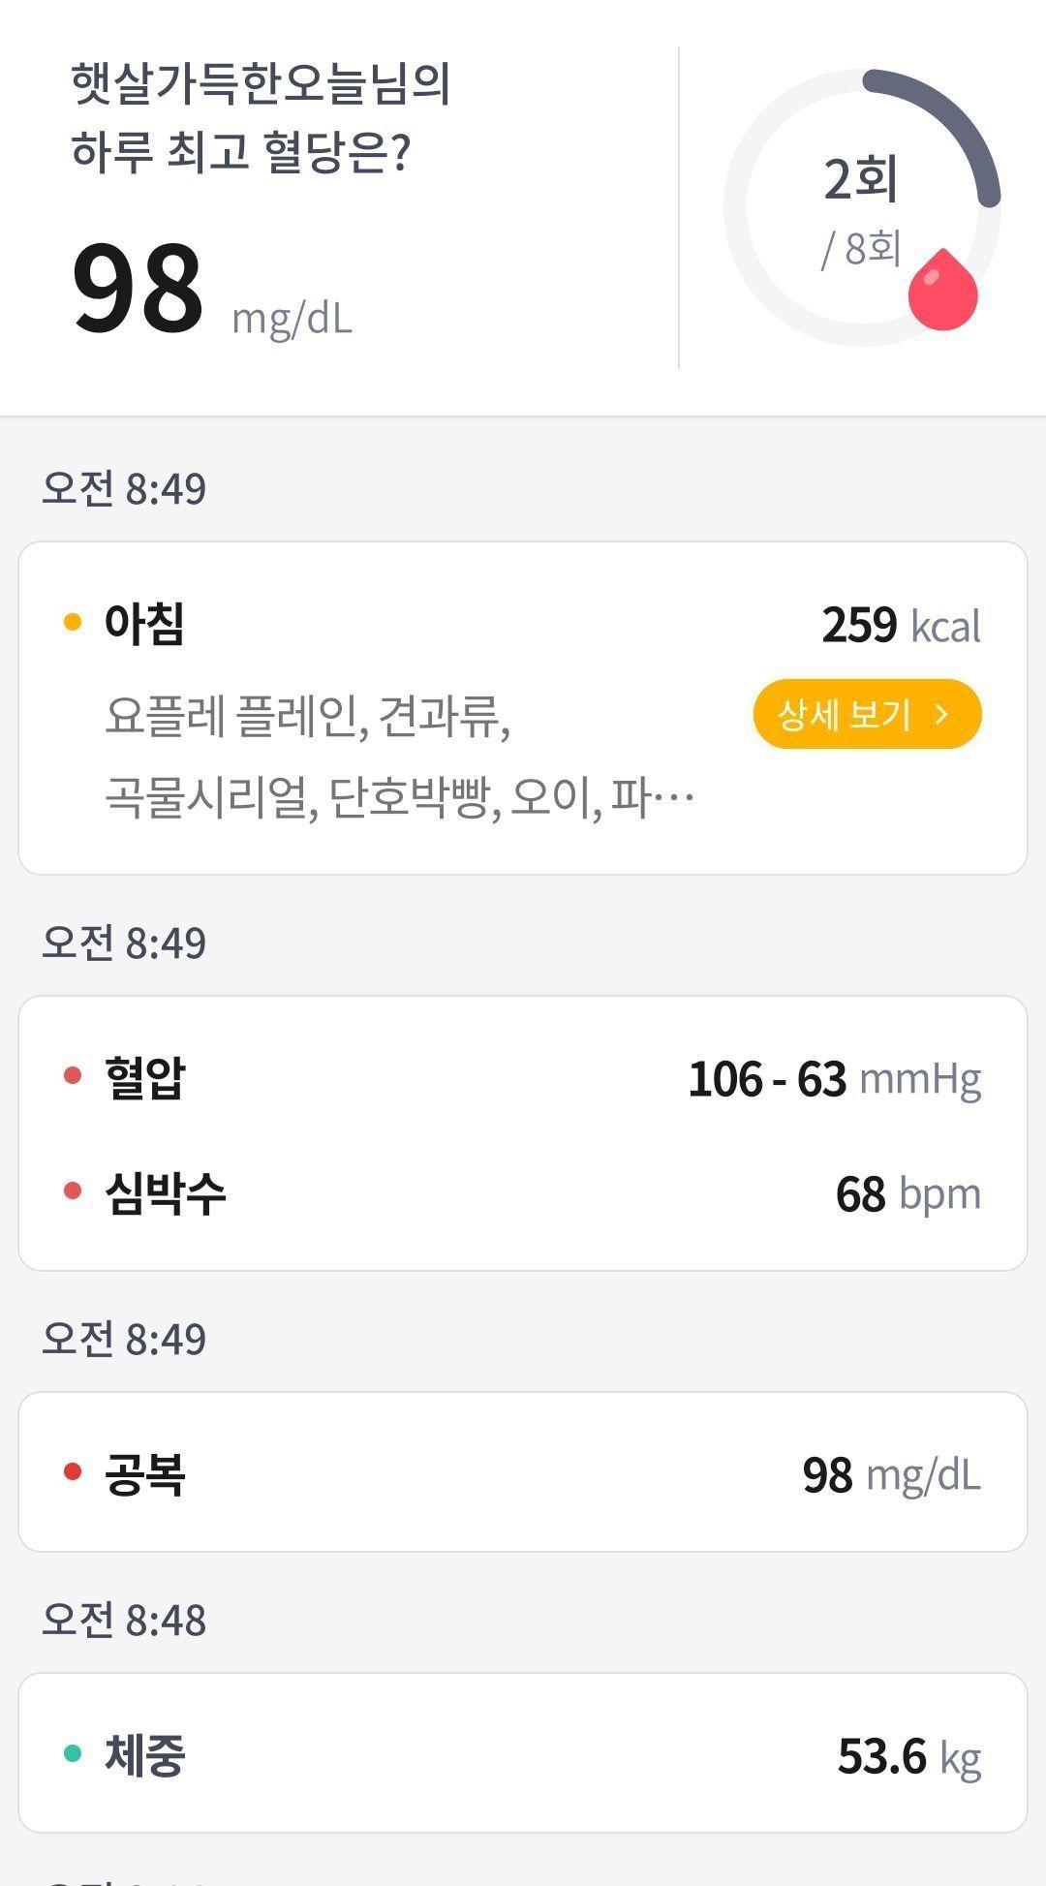Image resolution: width=1046 pixels, height=1886 pixels.
Task: Tap the 하루 최고 혈당은? header text
Action: click(x=241, y=152)
